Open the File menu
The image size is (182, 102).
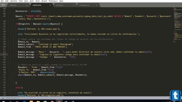(x=2, y=1)
